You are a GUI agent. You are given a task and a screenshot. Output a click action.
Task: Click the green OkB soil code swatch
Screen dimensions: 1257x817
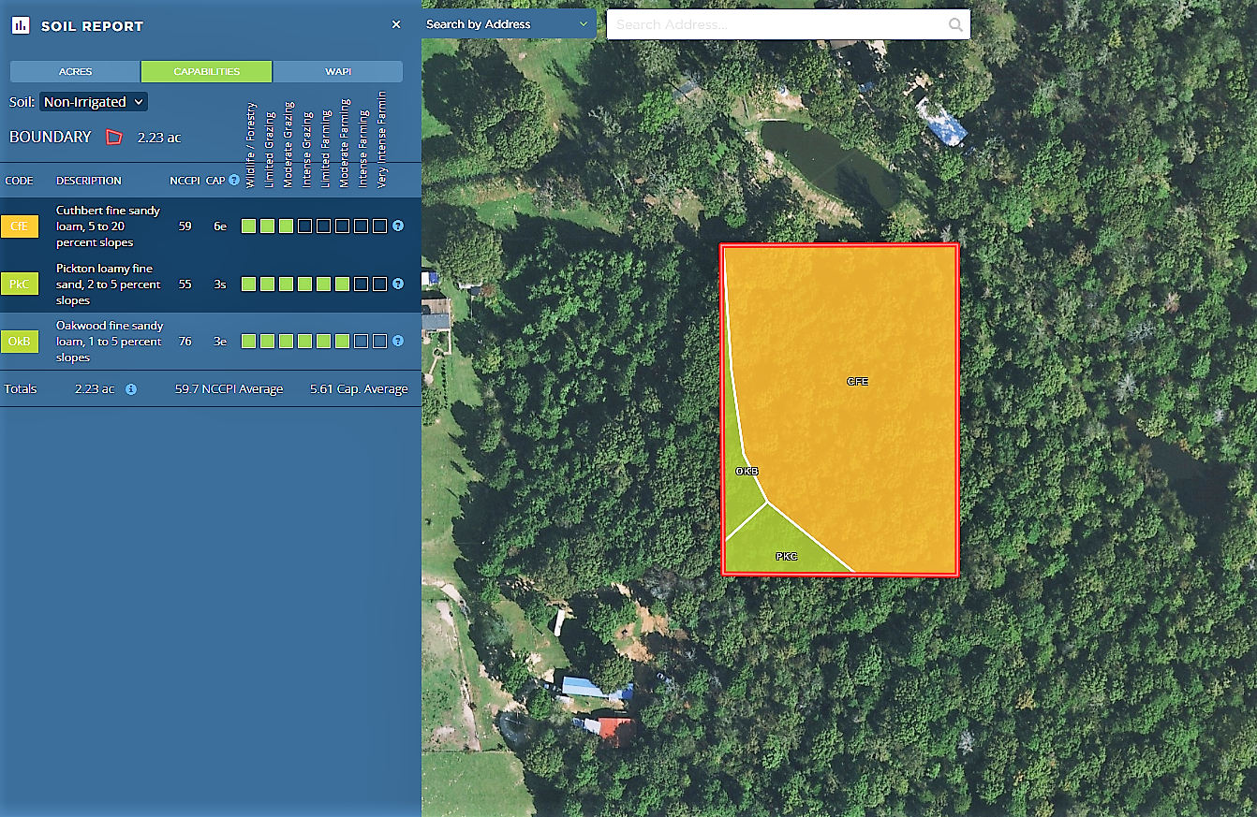[20, 342]
